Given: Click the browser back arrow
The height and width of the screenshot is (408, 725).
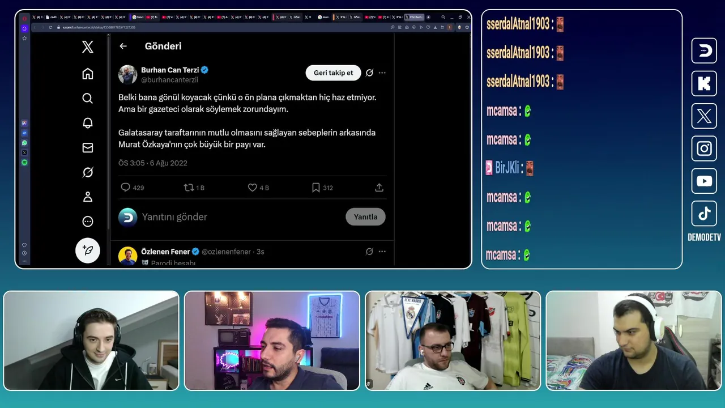Looking at the screenshot, I should pyautogui.click(x=35, y=27).
